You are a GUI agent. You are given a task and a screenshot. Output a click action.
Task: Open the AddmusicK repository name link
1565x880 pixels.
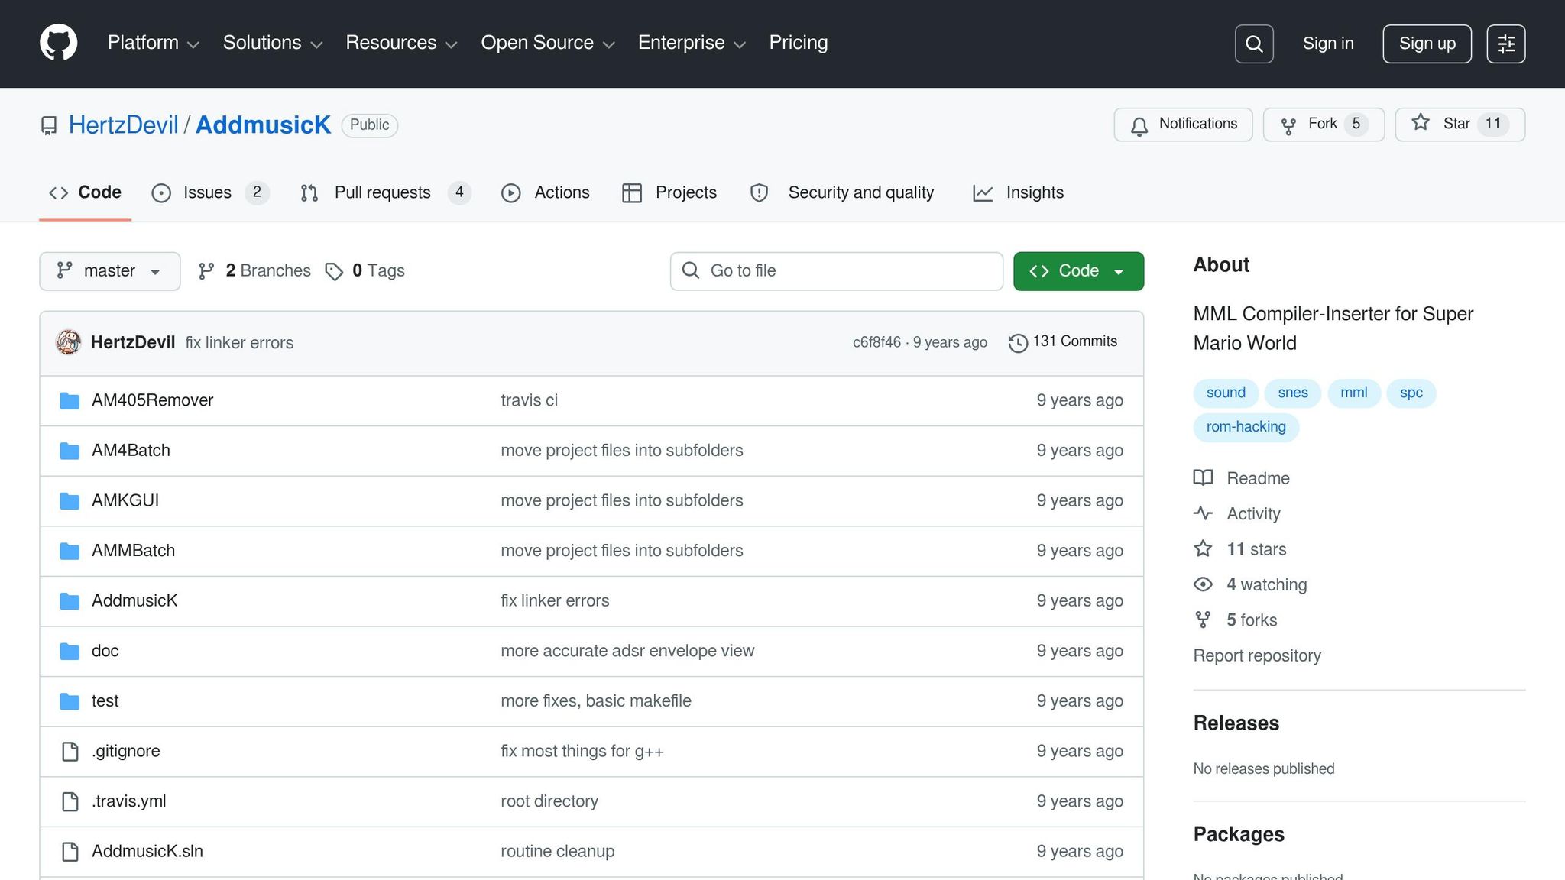pyautogui.click(x=263, y=125)
